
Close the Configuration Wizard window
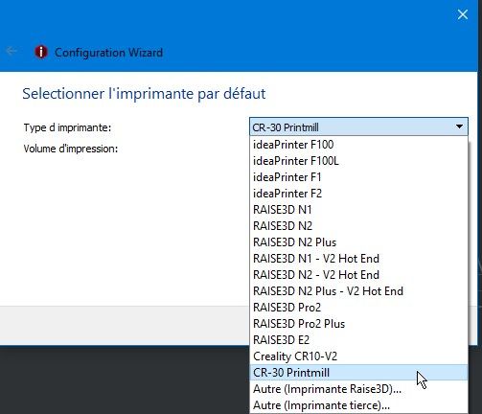coord(463,14)
